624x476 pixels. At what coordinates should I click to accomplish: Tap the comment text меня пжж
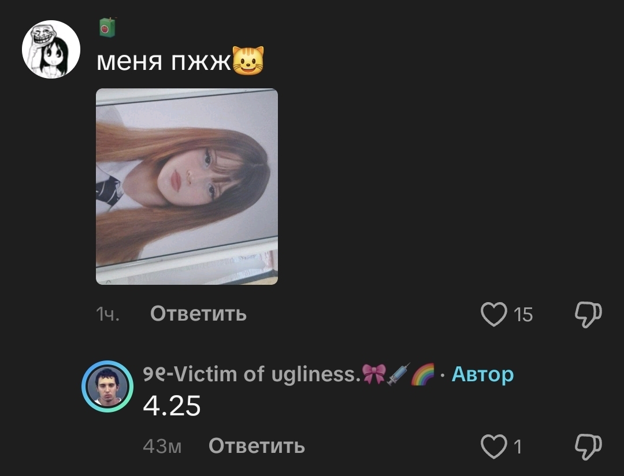coord(164,61)
